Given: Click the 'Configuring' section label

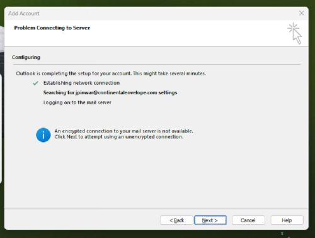Looking at the screenshot, I should pos(26,57).
